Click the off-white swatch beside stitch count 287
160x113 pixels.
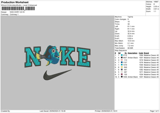(x=122, y=72)
